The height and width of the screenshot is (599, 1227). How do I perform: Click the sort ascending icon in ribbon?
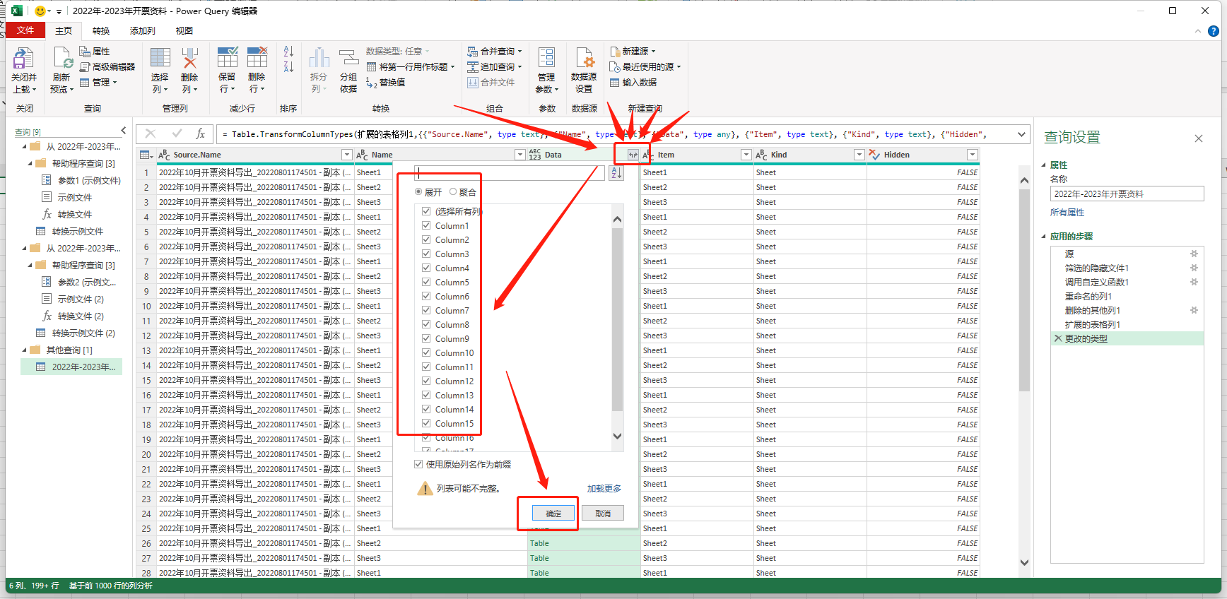pyautogui.click(x=288, y=52)
